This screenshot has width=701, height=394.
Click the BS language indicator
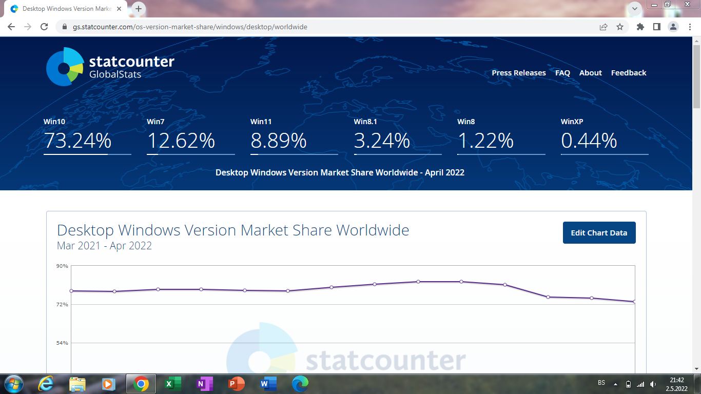click(x=601, y=383)
